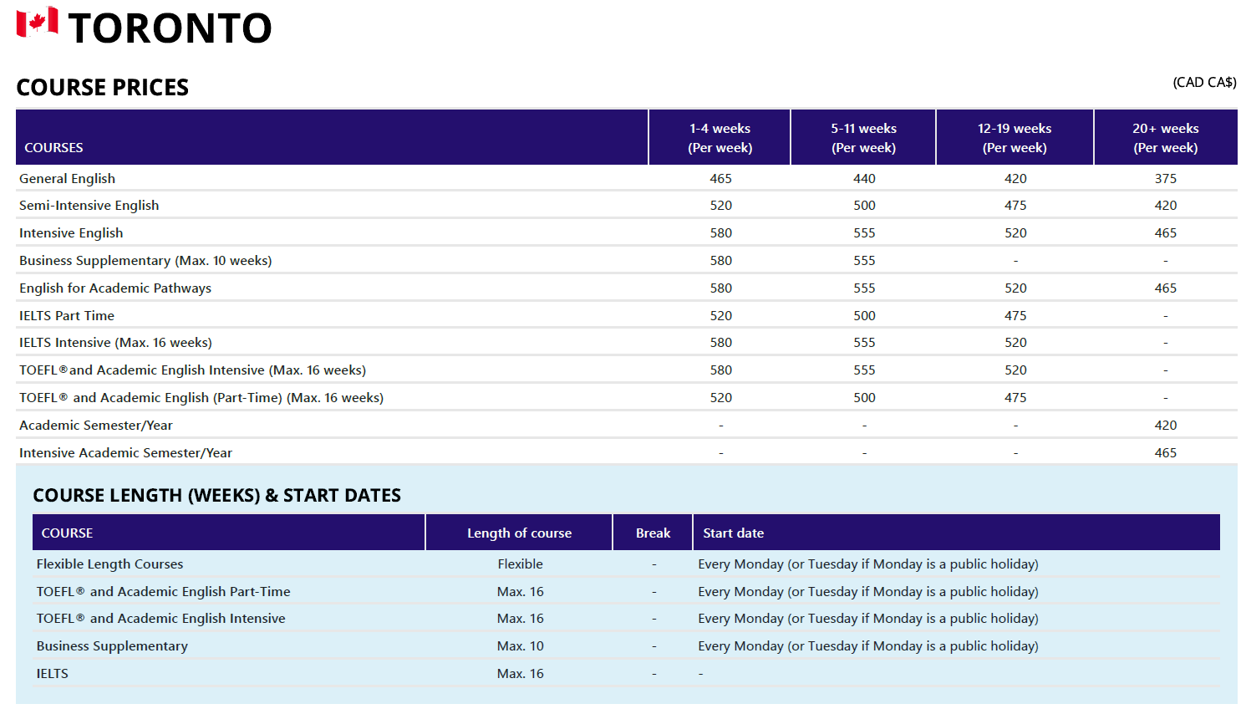Select the Semi-Intensive English row label

coord(89,206)
